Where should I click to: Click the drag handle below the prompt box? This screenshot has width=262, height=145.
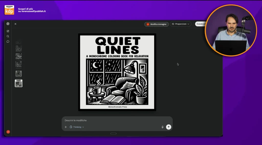113,134
